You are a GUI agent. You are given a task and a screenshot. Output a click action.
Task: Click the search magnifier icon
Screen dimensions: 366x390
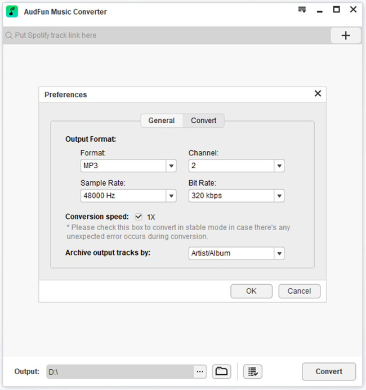(8, 35)
